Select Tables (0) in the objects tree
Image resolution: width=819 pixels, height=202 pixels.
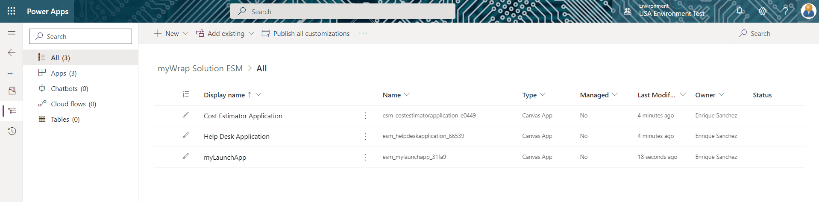click(80, 119)
